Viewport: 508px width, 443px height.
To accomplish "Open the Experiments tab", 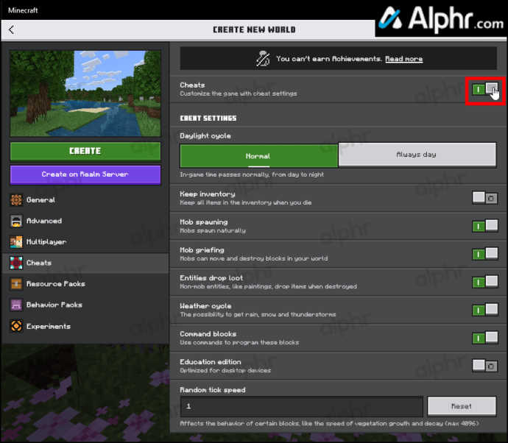I will (85, 326).
